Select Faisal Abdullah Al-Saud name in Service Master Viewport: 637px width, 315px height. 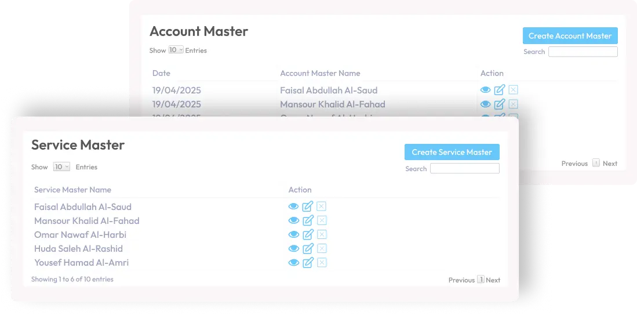pos(83,207)
